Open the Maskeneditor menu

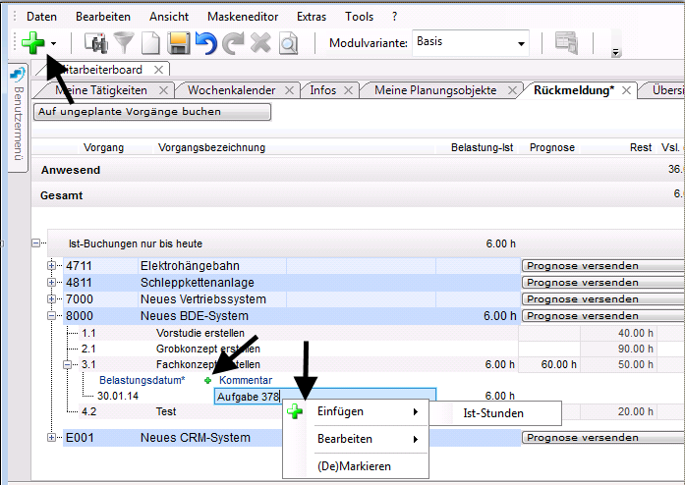(x=243, y=17)
